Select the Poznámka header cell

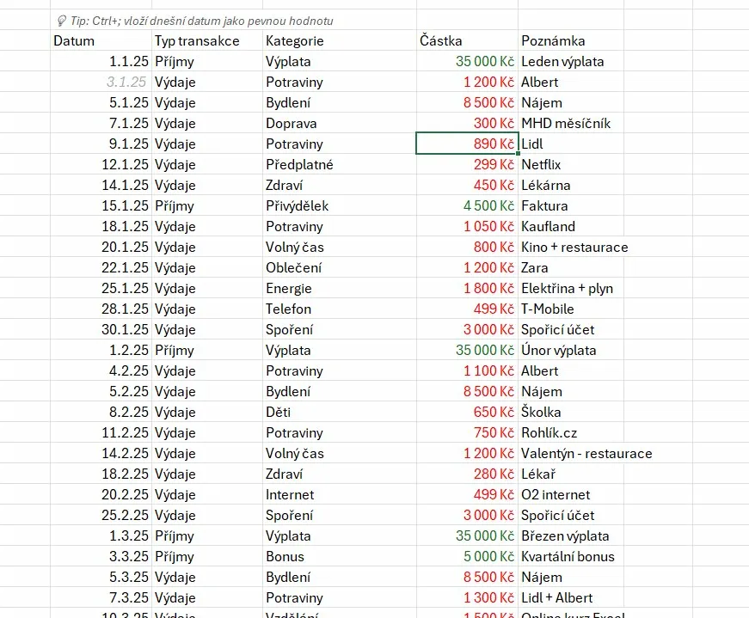571,40
